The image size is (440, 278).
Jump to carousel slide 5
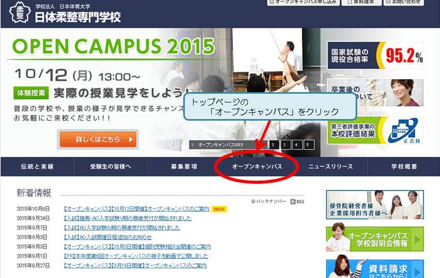pos(309,145)
